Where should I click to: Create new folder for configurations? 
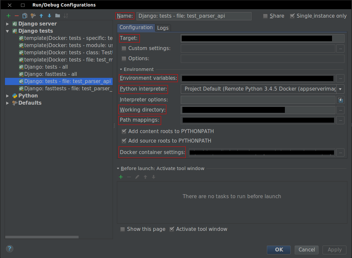[58, 16]
